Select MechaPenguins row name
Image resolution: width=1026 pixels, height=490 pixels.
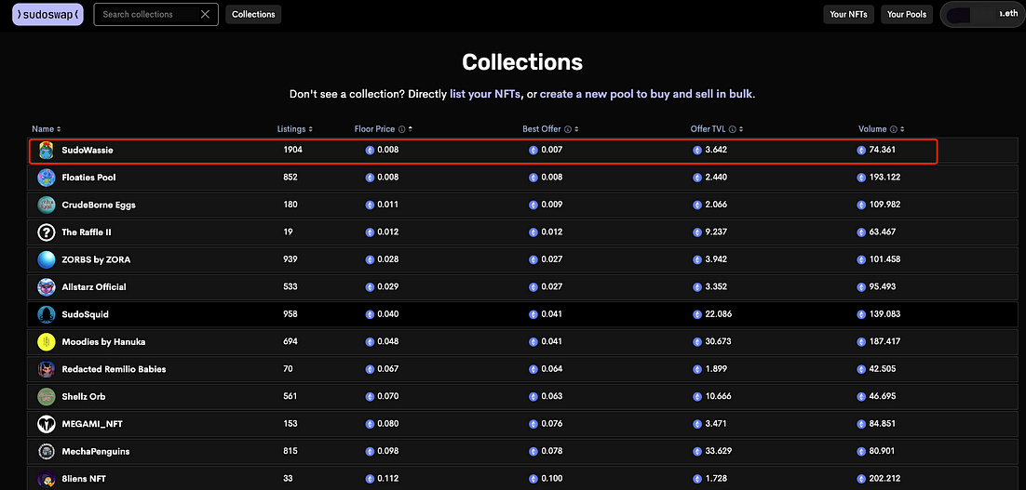[x=96, y=452]
